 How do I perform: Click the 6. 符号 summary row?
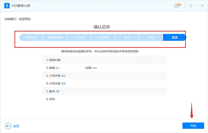(x=105, y=99)
